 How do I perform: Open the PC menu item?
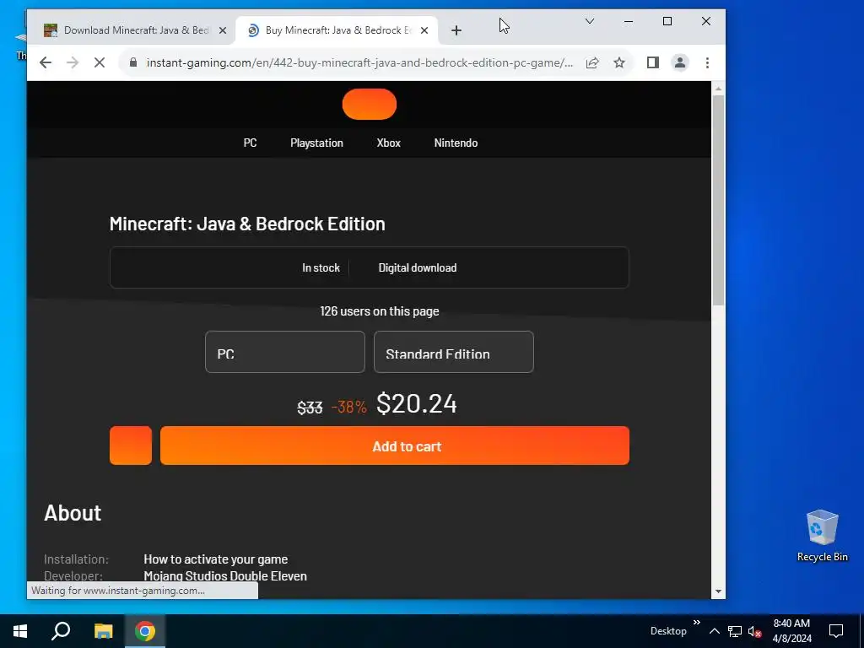click(250, 143)
